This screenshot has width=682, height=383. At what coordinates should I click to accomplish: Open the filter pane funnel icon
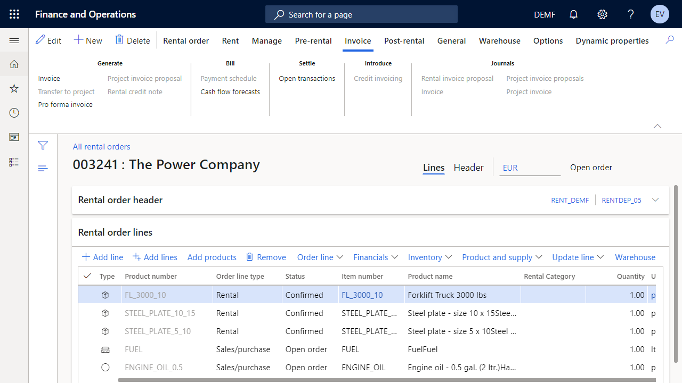tap(43, 145)
